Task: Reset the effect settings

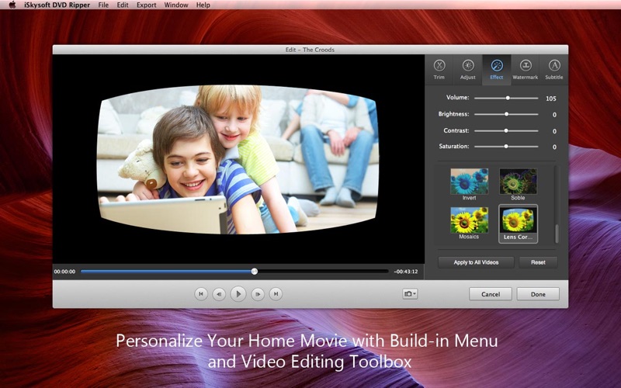Action: coord(538,262)
